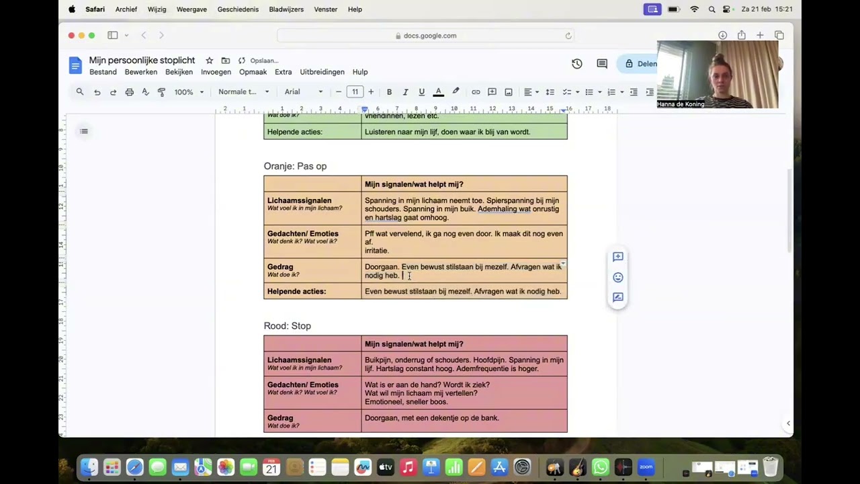Open the Opmaak menu
860x484 pixels.
[253, 72]
